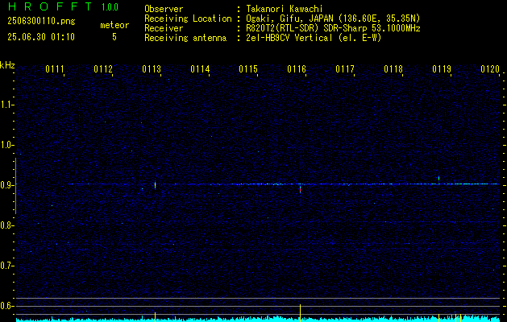Click the name Takanori Kawachi
The width and height of the screenshot is (507, 322).
[x=285, y=9]
